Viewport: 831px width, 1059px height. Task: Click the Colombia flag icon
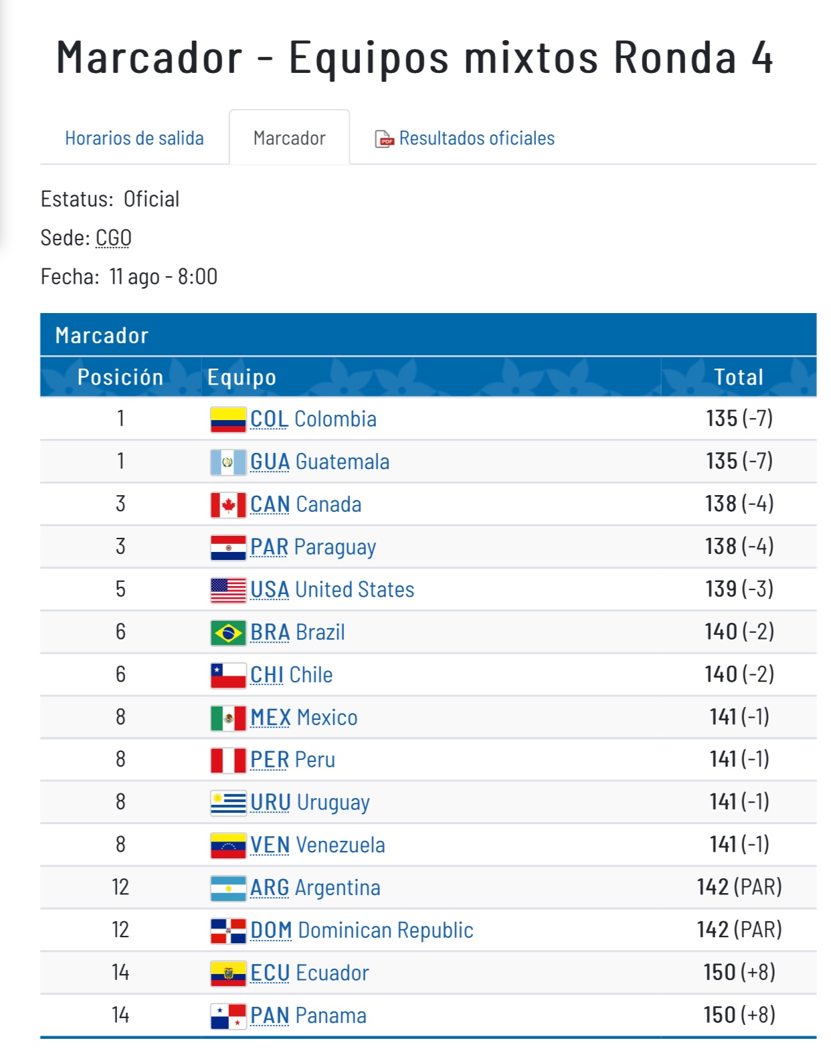point(227,419)
